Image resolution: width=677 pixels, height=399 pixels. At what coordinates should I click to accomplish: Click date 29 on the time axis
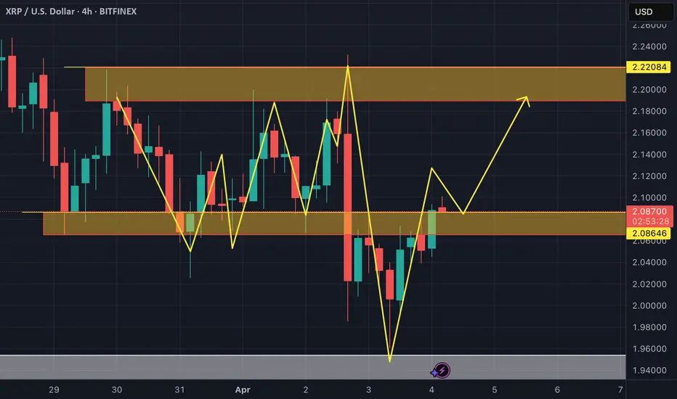coord(54,390)
